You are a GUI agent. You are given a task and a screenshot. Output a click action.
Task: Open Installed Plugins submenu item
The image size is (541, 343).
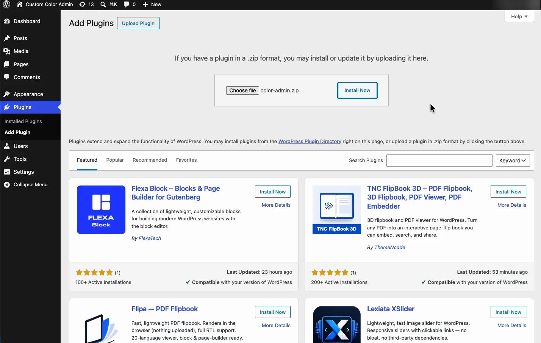tap(23, 122)
